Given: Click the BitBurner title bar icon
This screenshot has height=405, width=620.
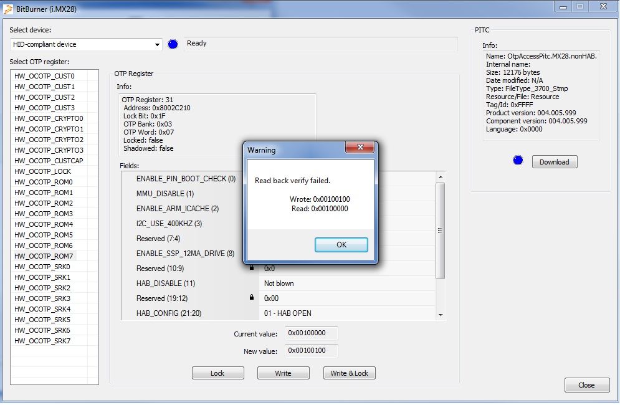Looking at the screenshot, I should click(8, 9).
